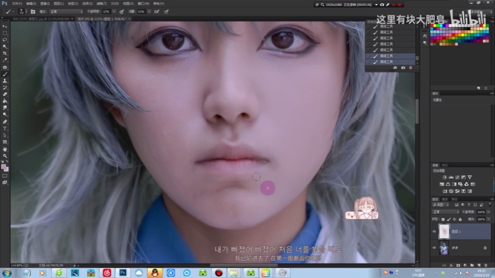
Task: Select the Spot Healing Brush tool
Action: click(x=5, y=67)
